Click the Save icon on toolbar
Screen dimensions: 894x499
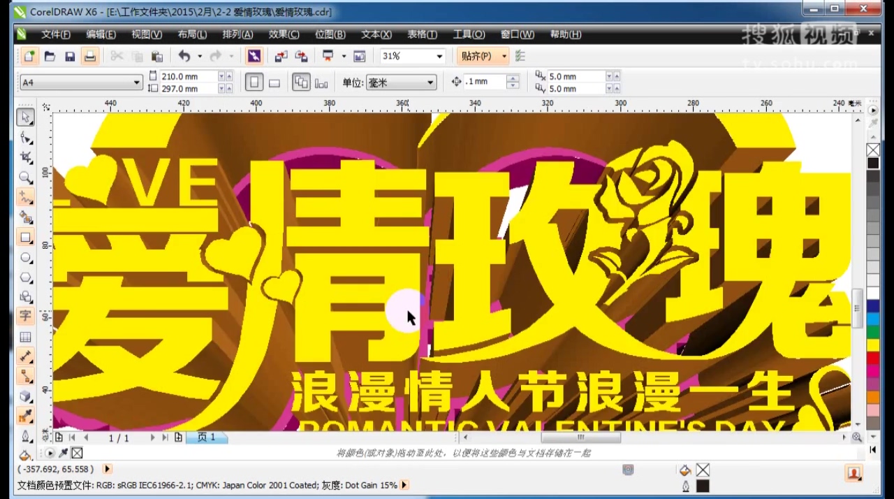tap(70, 56)
